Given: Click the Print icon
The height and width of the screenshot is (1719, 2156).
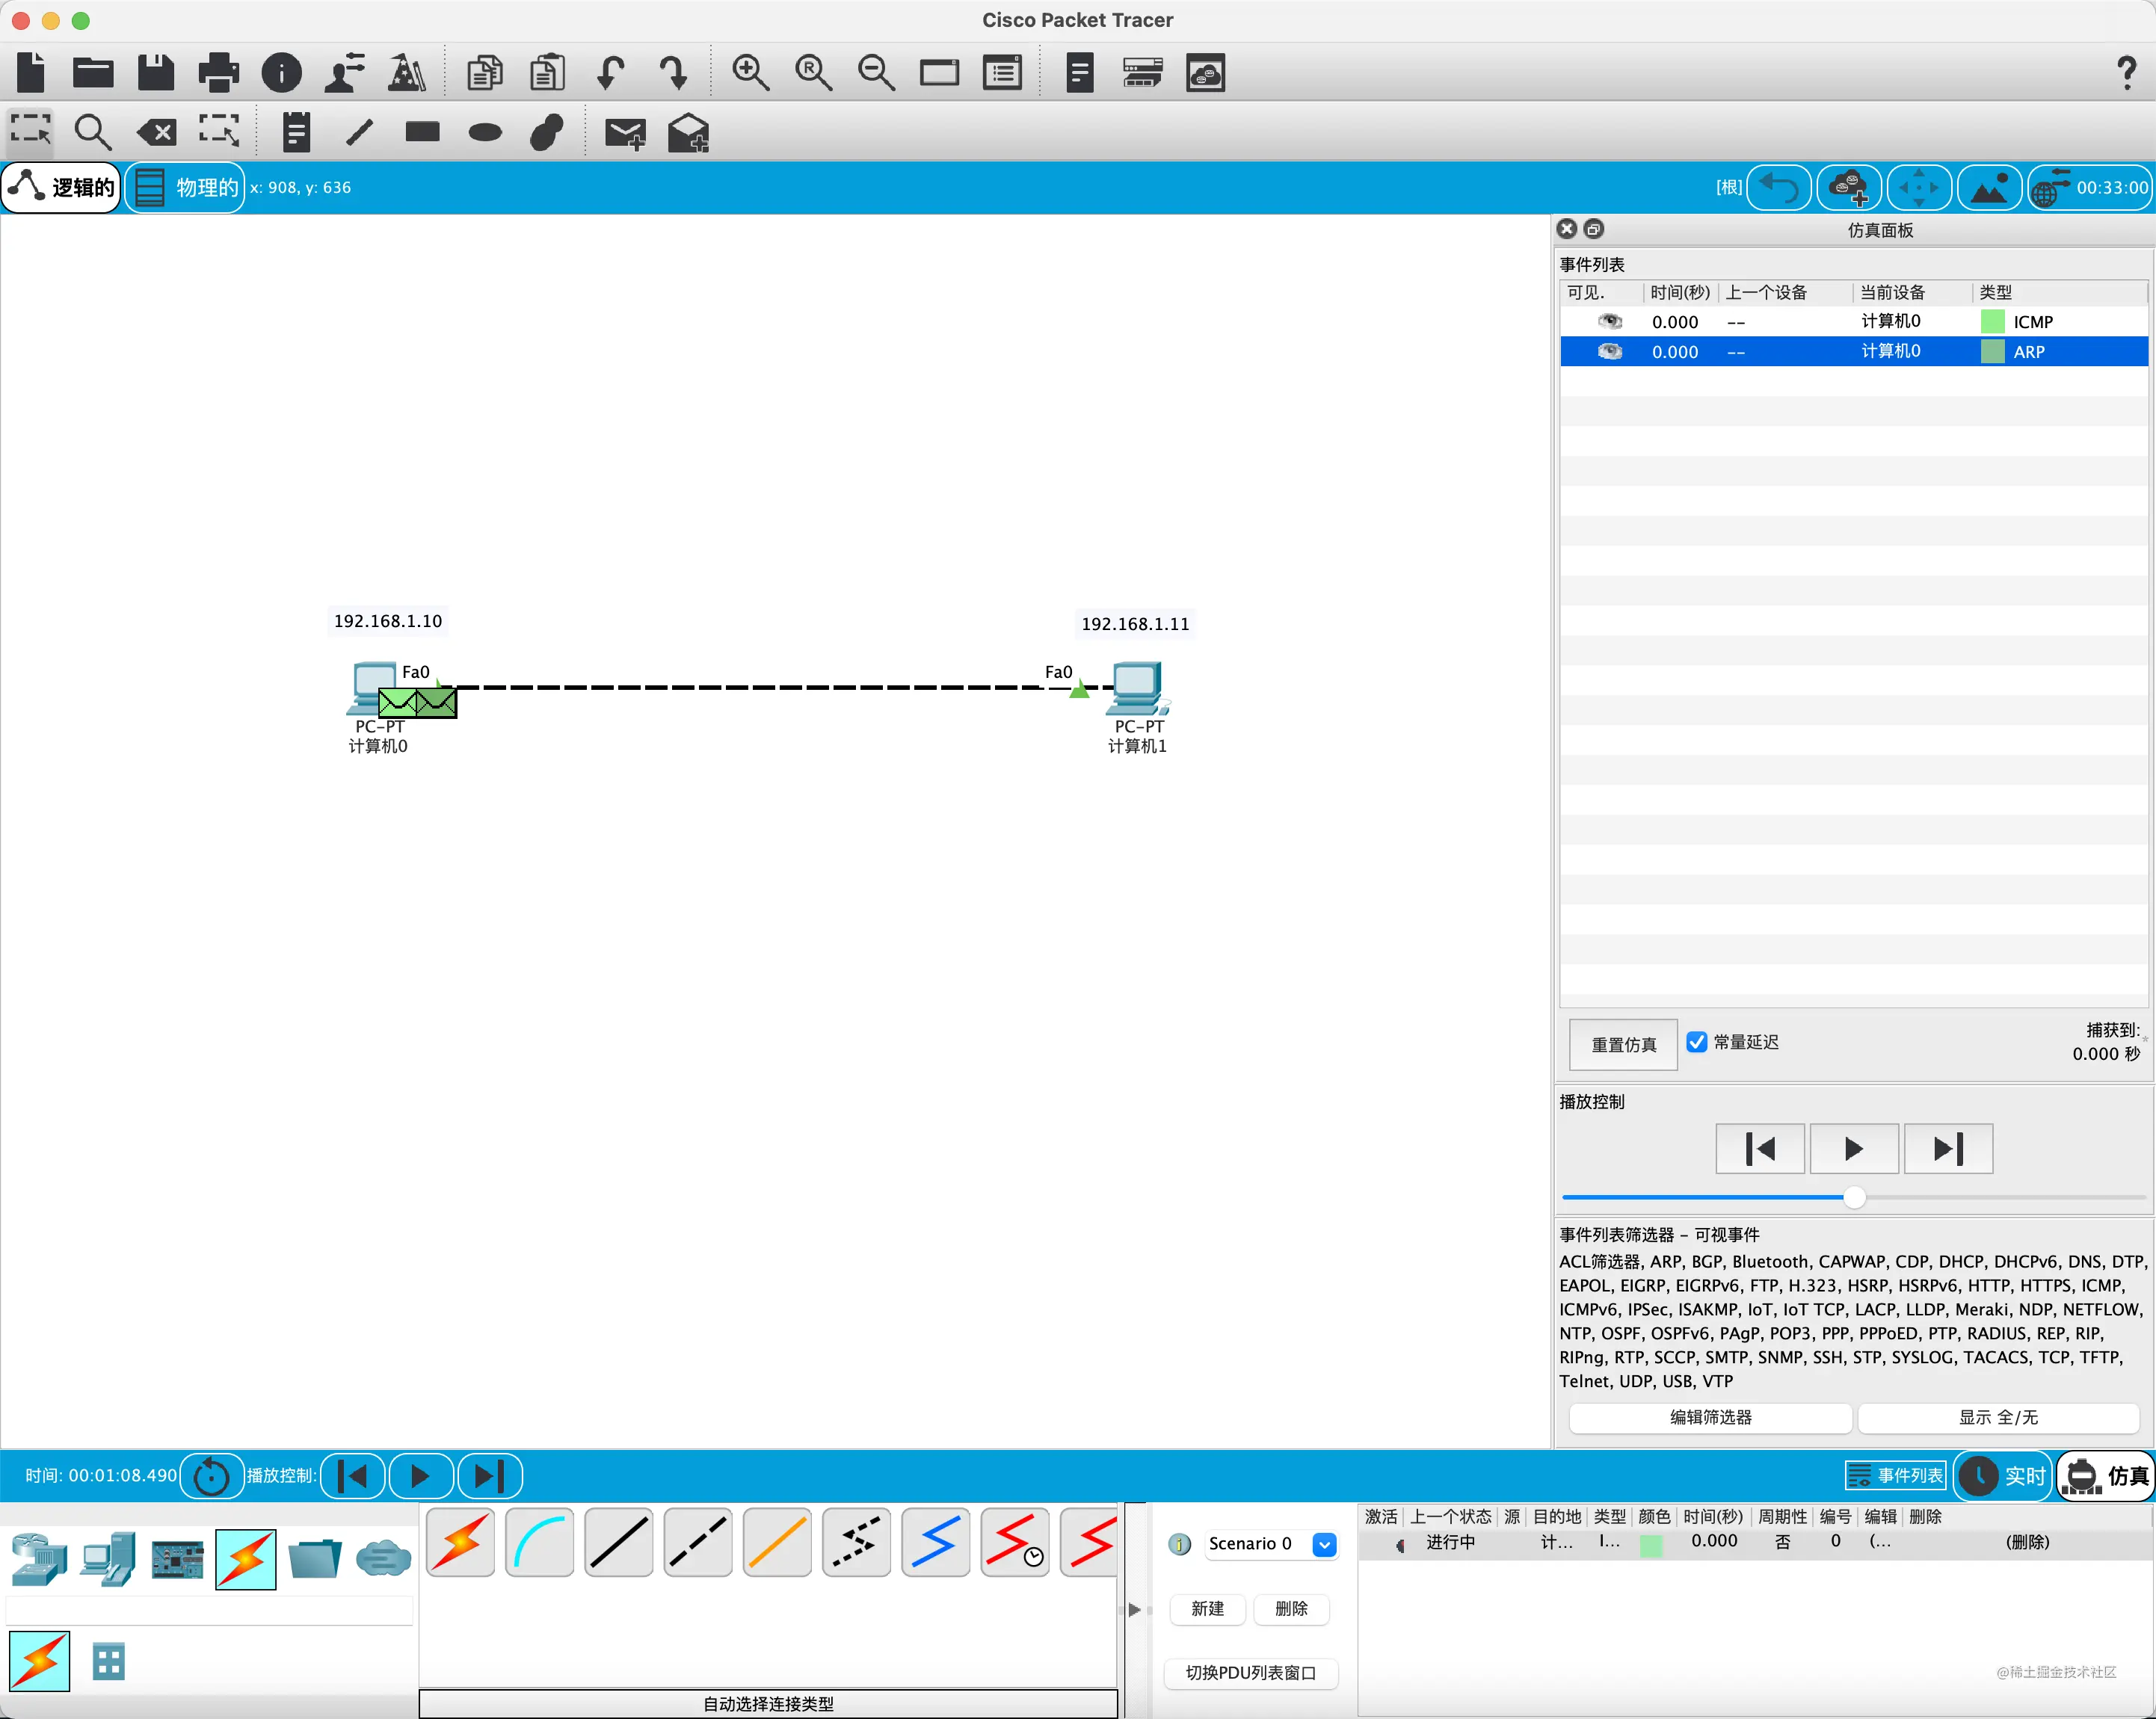Looking at the screenshot, I should click(218, 72).
